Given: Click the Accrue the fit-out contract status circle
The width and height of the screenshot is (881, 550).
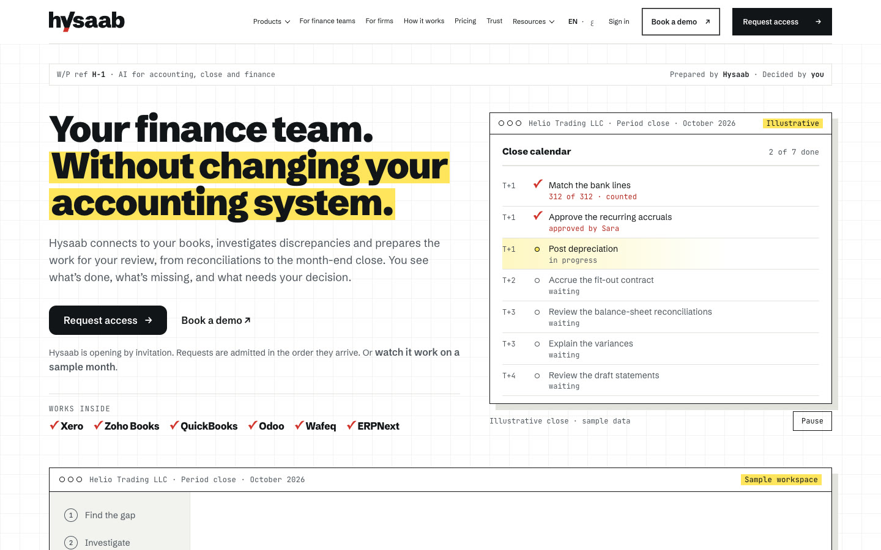Looking at the screenshot, I should [537, 280].
